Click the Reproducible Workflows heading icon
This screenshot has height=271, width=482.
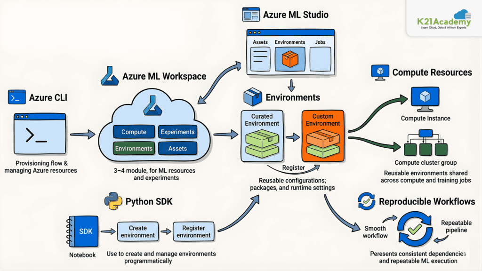[366, 201]
